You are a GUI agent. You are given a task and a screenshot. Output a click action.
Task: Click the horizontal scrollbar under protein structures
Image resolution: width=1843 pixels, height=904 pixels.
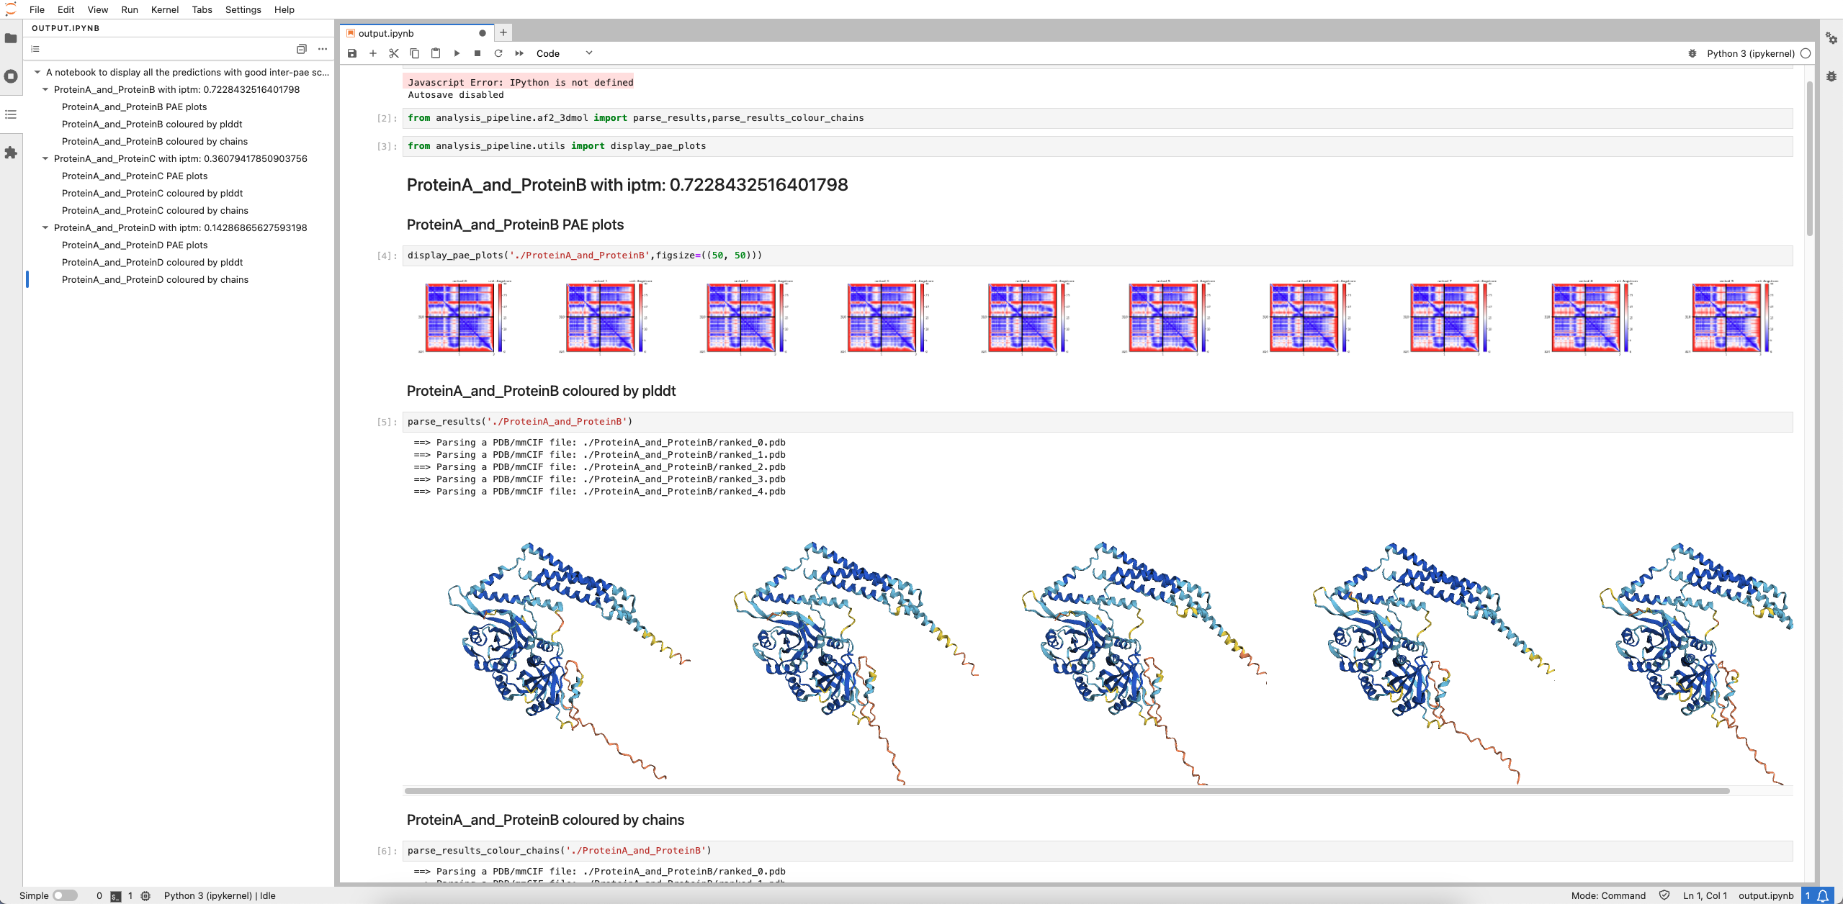pyautogui.click(x=1066, y=791)
